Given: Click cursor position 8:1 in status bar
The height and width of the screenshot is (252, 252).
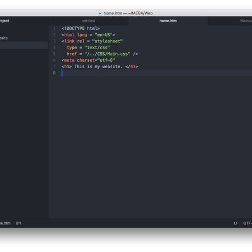Looking at the screenshot, I should 18,223.
